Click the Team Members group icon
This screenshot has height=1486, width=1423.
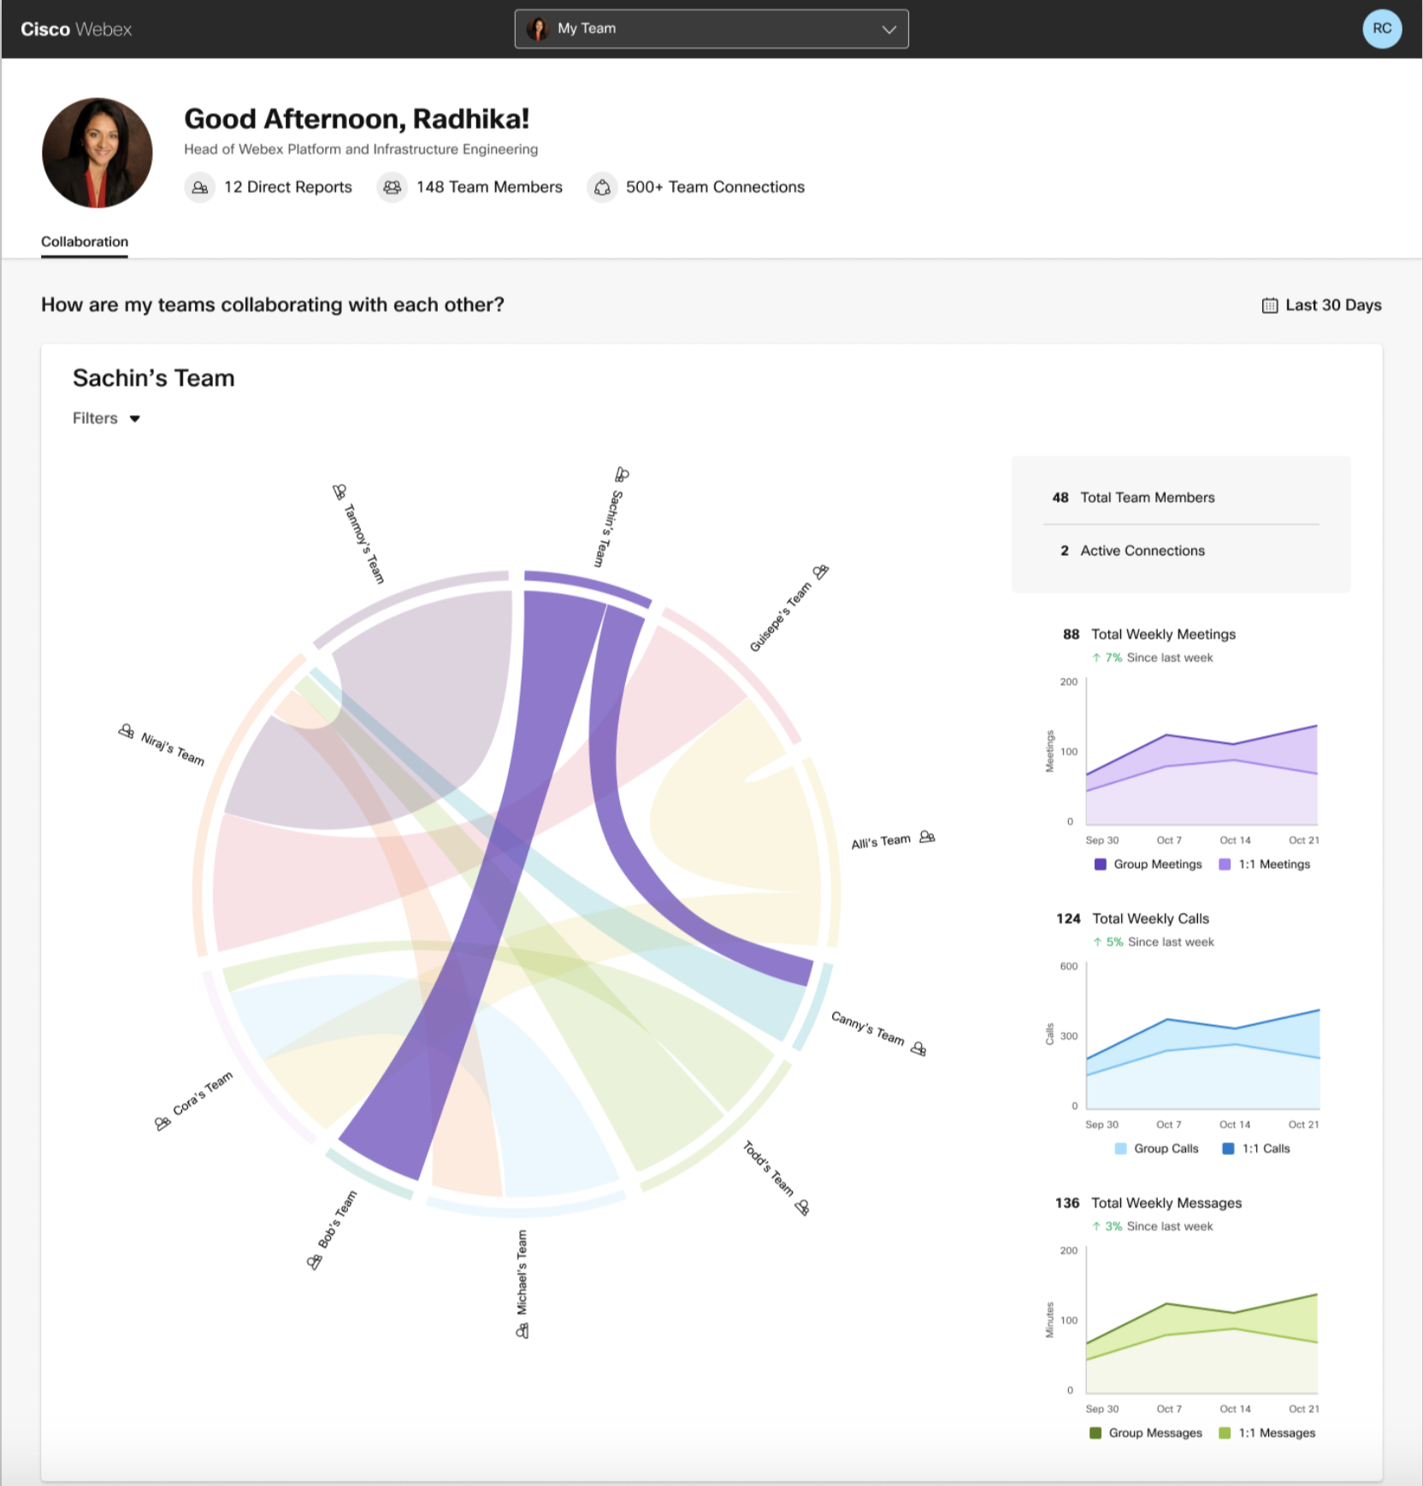(x=393, y=187)
